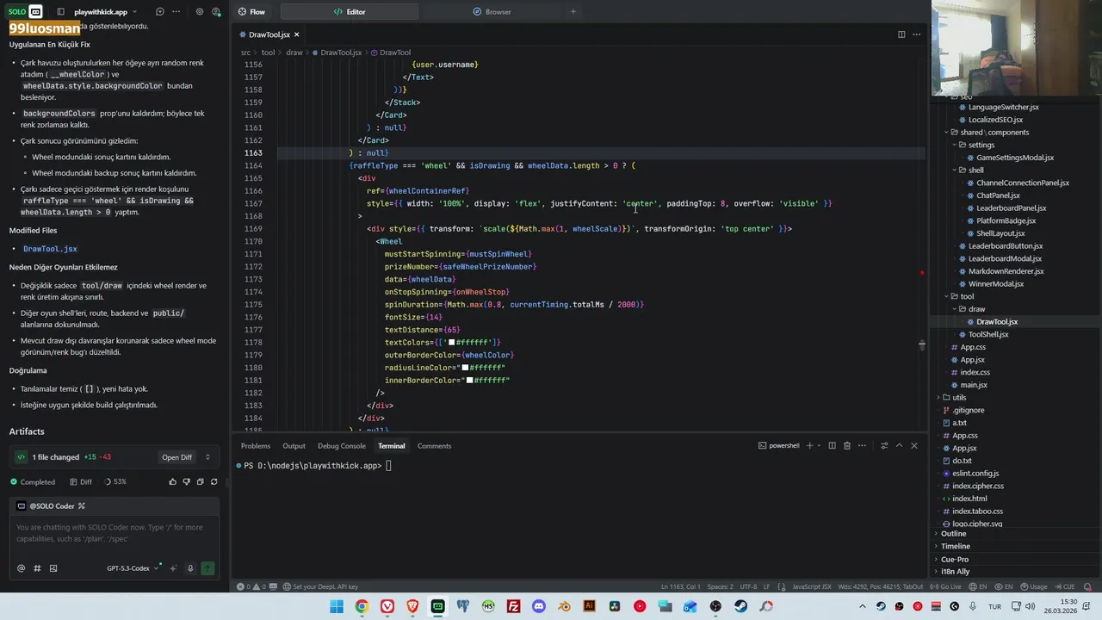Close the DrawTool.jsx editor tab
The height and width of the screenshot is (620, 1102).
pos(297,34)
